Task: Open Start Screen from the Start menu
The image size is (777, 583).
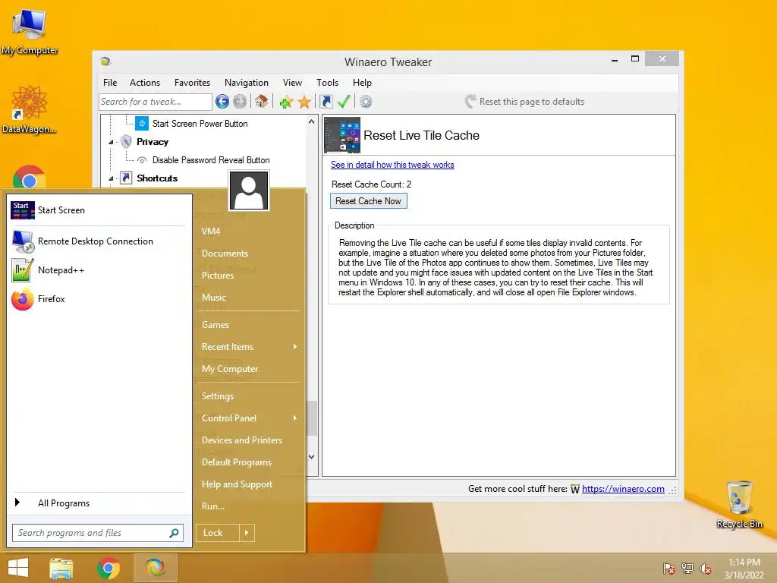Action: (97, 210)
